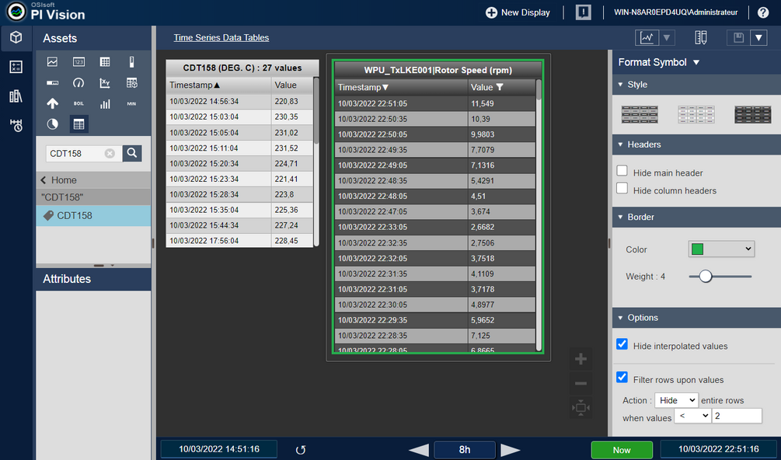
Task: Clear the CDT158 search text
Action: pyautogui.click(x=110, y=153)
